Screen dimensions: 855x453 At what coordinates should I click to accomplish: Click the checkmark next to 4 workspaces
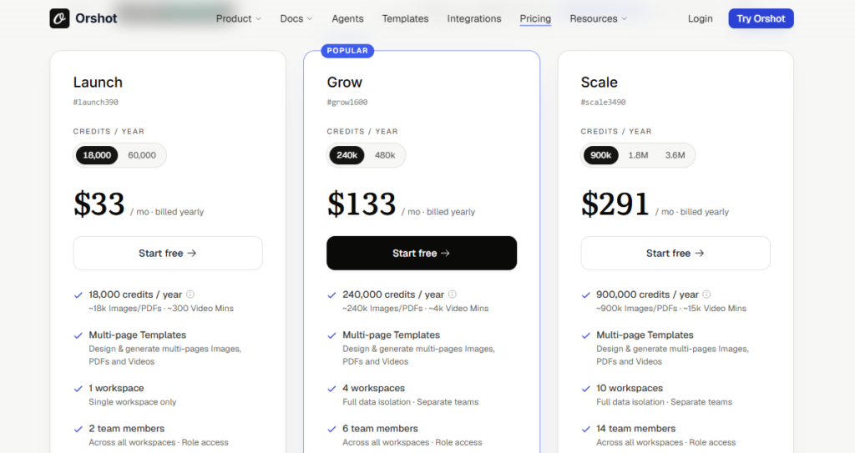coord(331,389)
